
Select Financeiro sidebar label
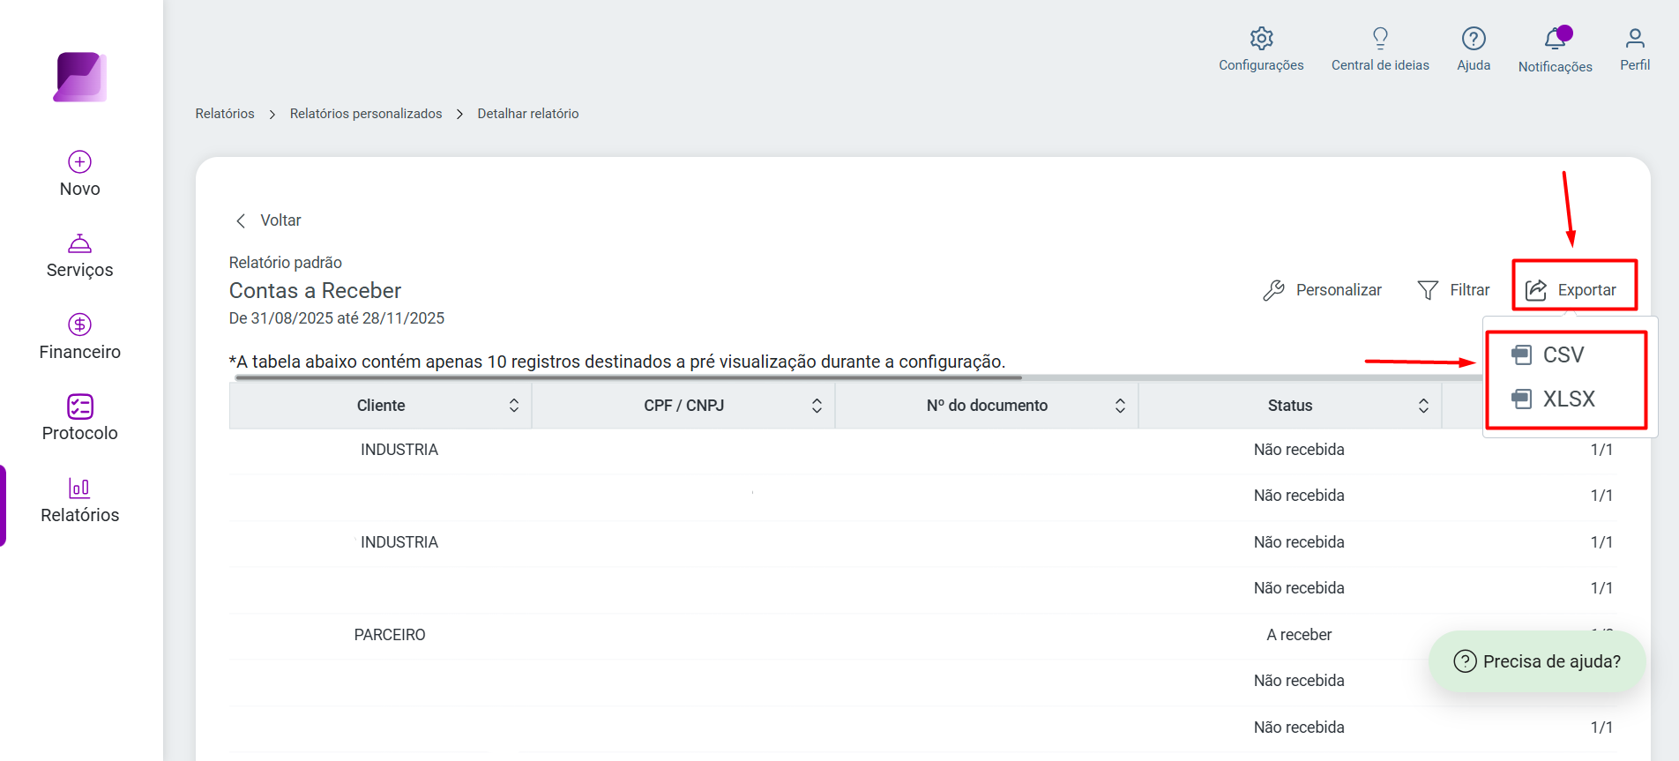point(80,352)
